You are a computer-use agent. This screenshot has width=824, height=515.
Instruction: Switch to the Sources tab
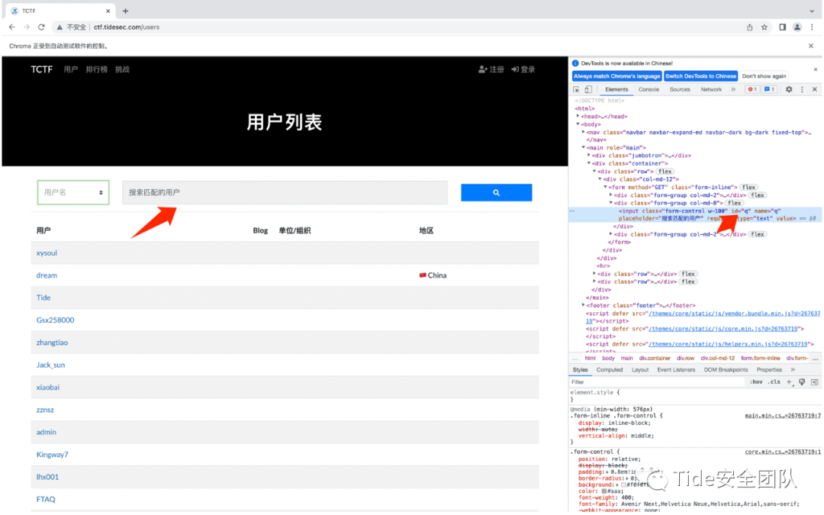[x=680, y=89]
